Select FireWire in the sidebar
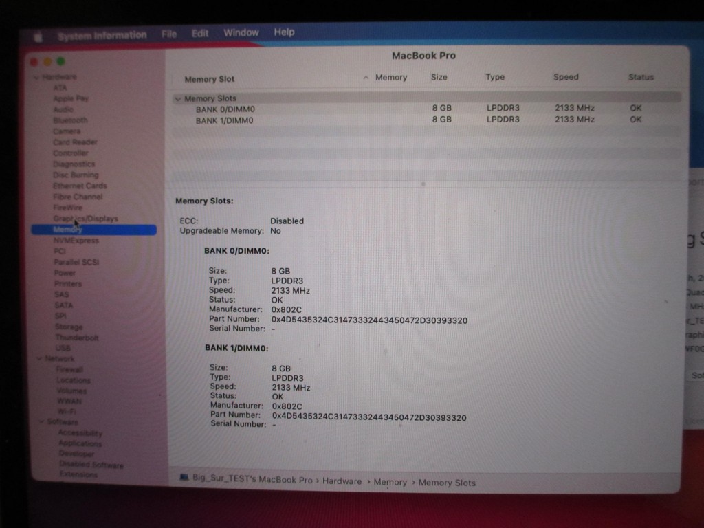 tap(68, 208)
